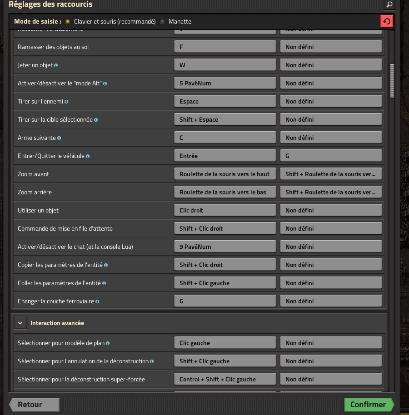Set secondary binding for Activer/désactiver le chat
Image resolution: width=409 pixels, height=415 pixels.
pyautogui.click(x=331, y=247)
